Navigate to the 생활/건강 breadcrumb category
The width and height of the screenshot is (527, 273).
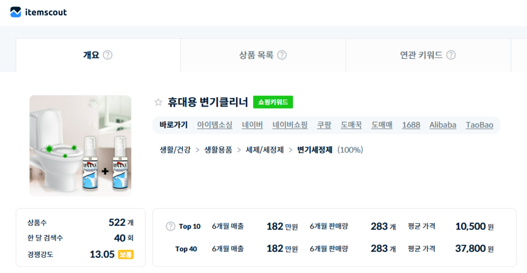[175, 150]
